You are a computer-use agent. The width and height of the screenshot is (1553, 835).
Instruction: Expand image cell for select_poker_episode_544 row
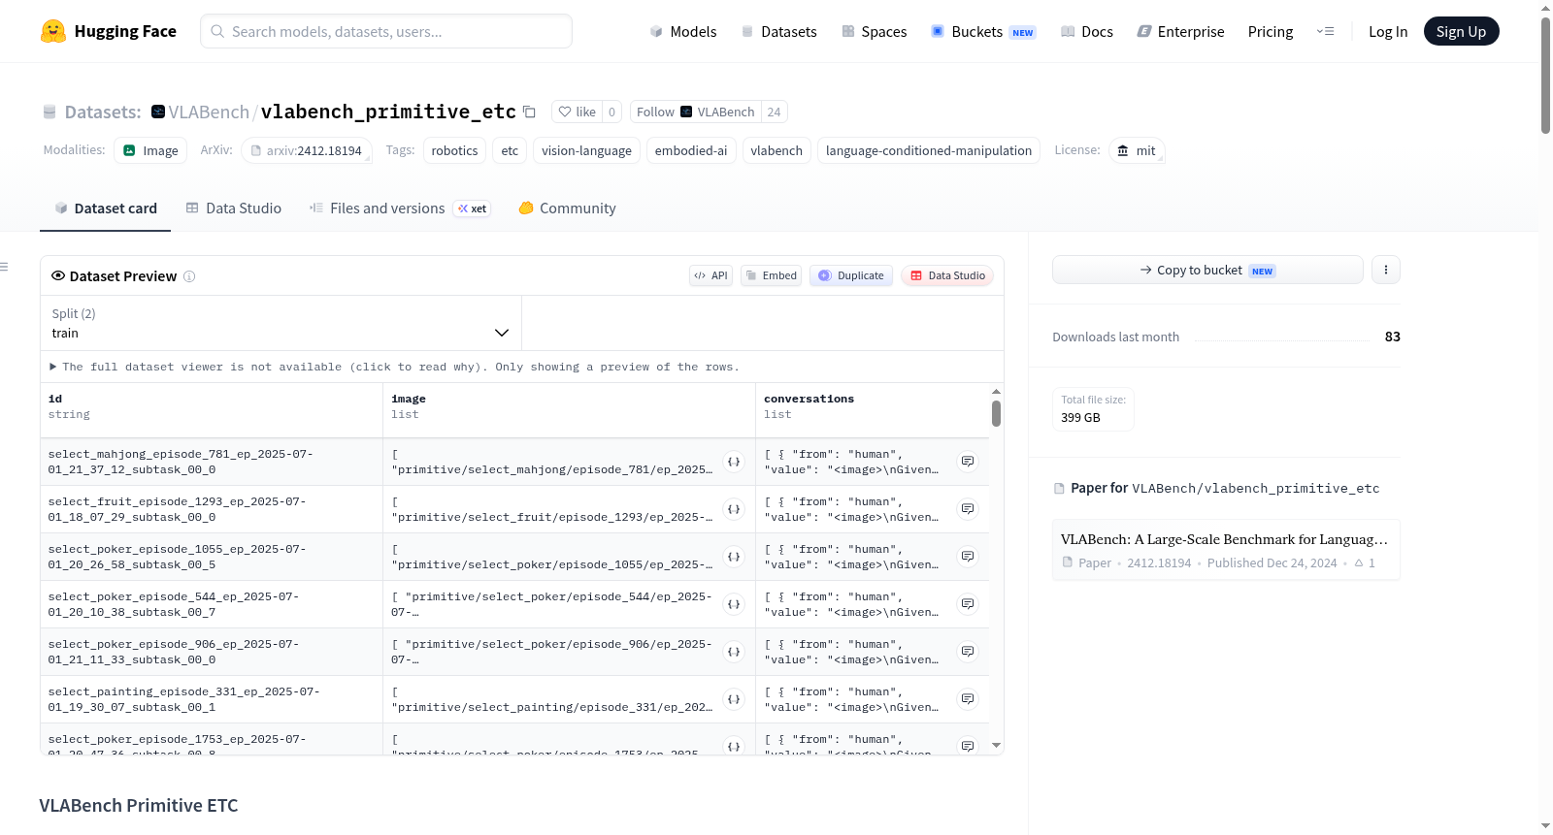tap(734, 604)
